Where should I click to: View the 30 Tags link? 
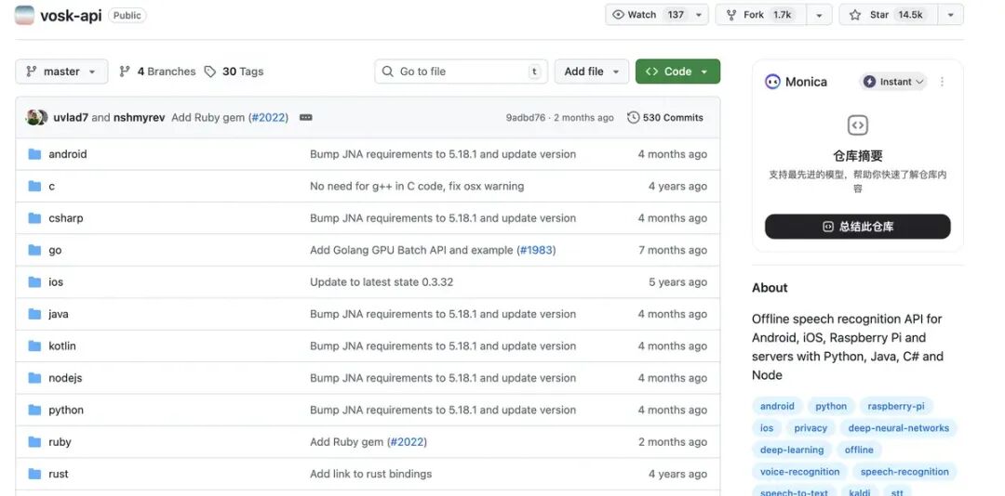tap(234, 72)
